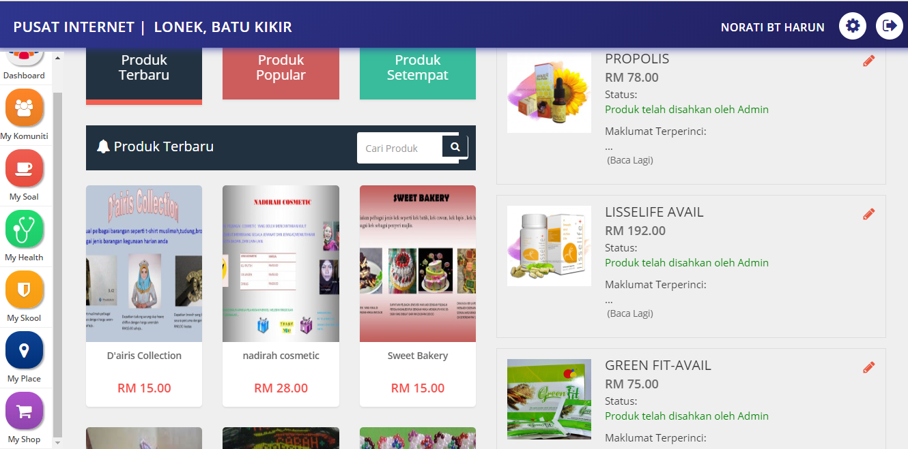Open the My Komuniti sidebar icon
Screen dimensions: 908x449
click(x=25, y=108)
